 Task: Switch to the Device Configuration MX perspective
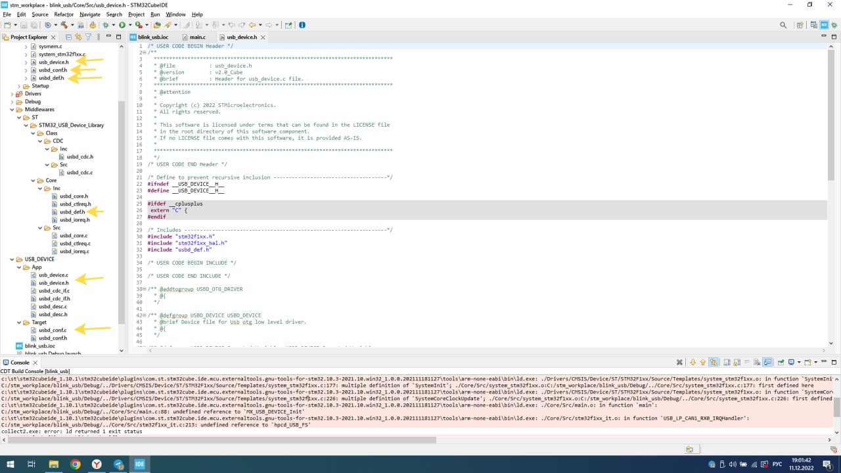[x=824, y=25]
